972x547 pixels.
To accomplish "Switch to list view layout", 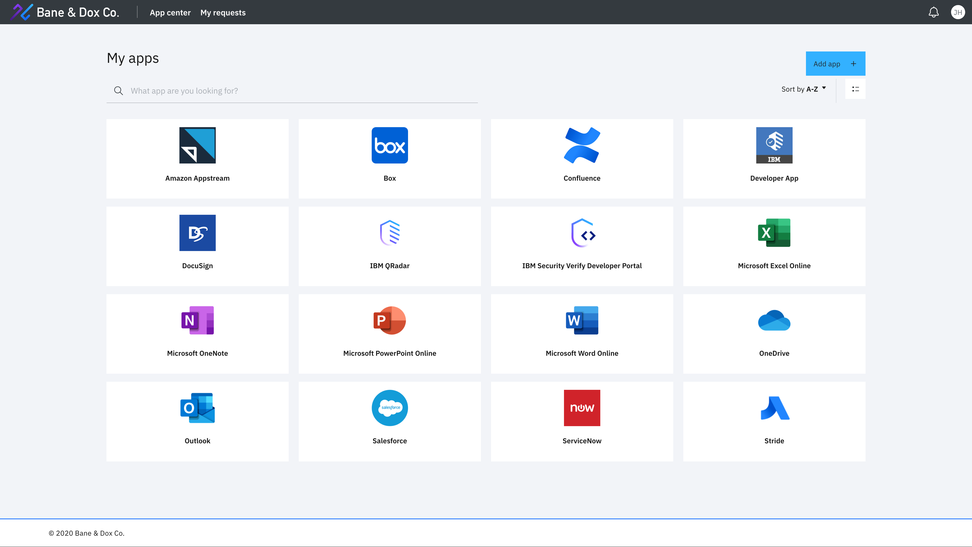I will tap(855, 89).
